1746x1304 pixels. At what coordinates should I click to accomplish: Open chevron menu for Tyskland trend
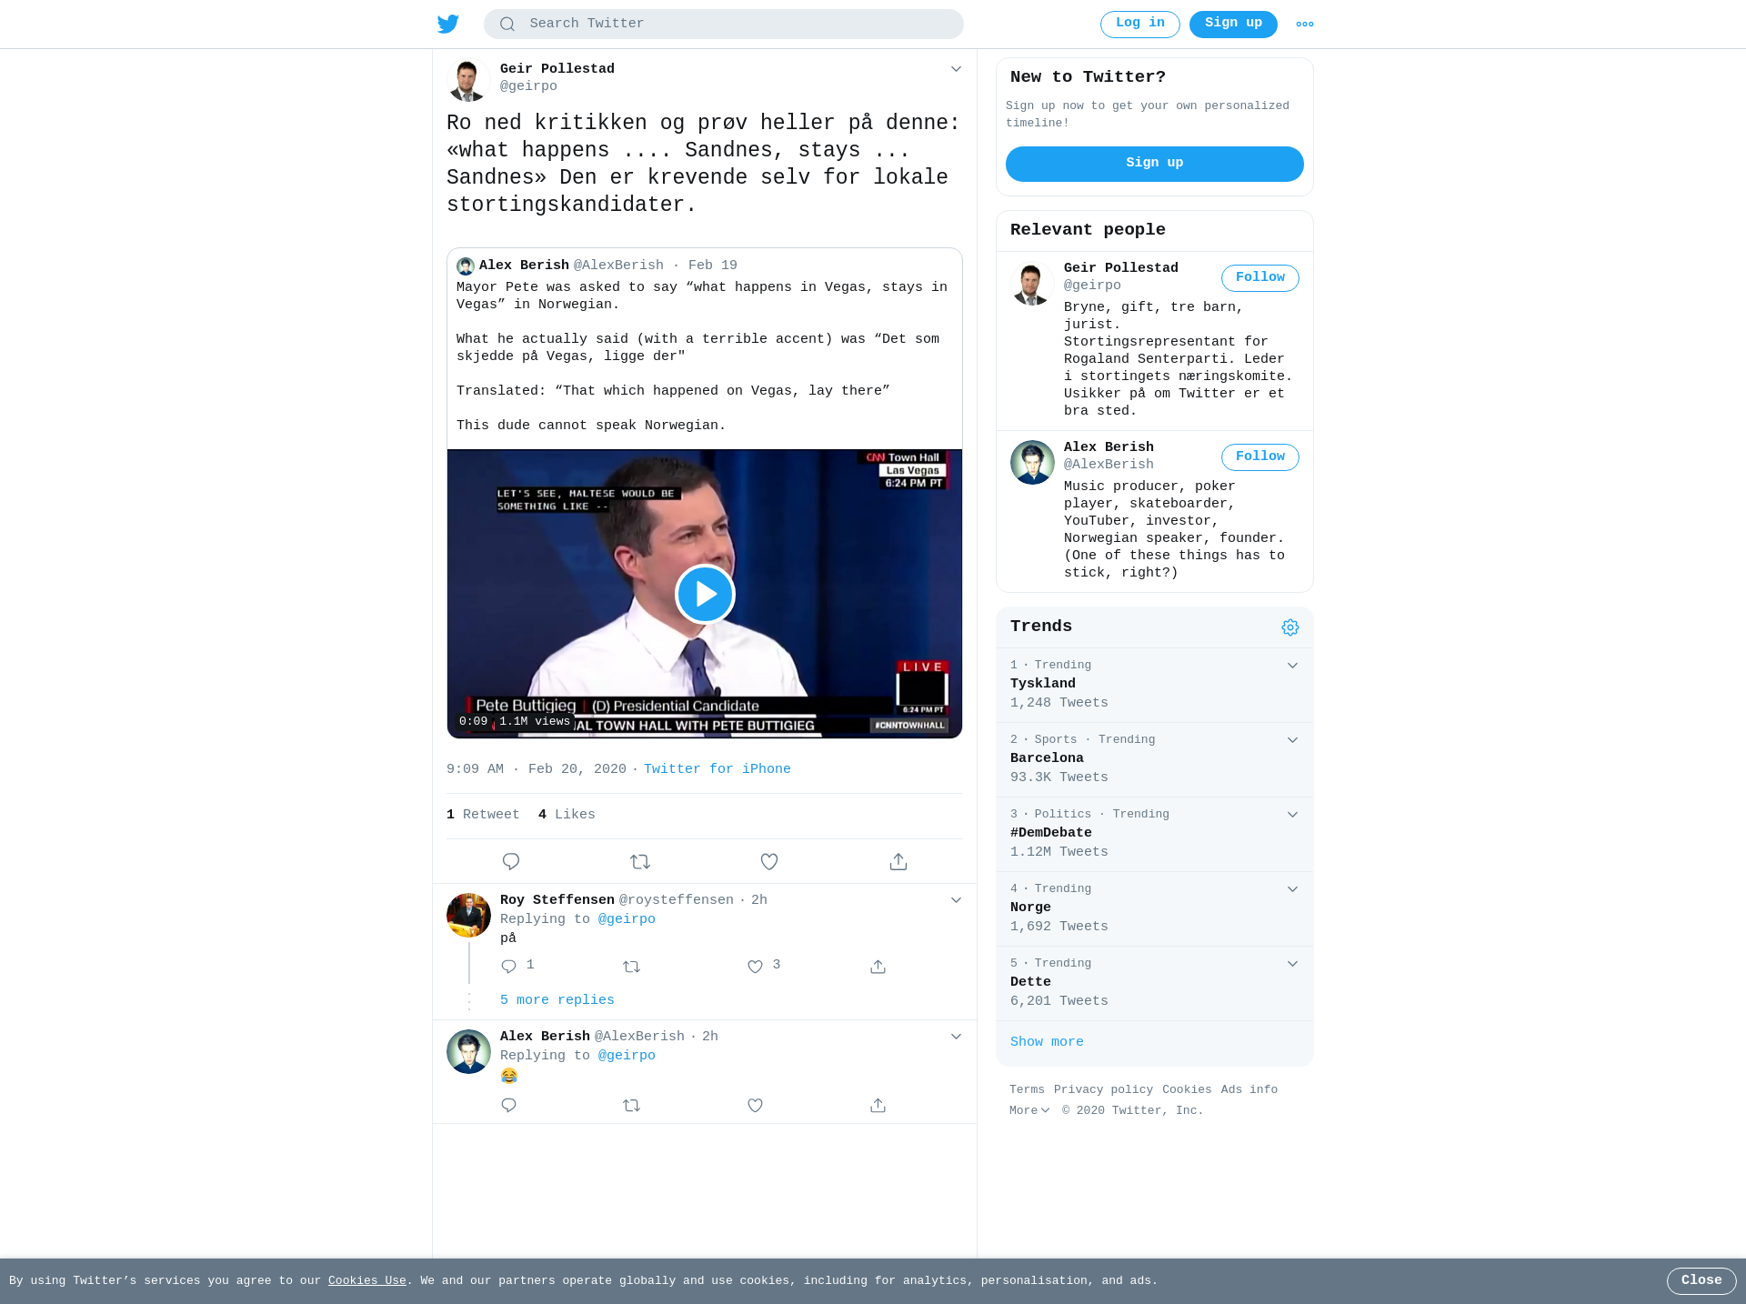pos(1292,666)
